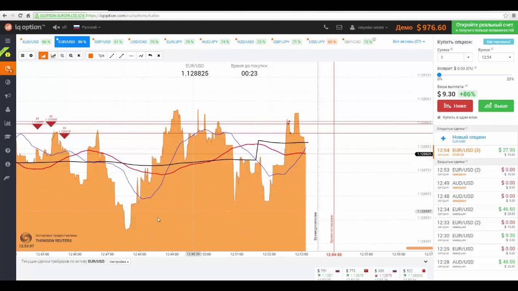Viewport: 518px width, 291px height.
Task: Select the NZD/USD asset tab
Action: pyautogui.click(x=251, y=42)
